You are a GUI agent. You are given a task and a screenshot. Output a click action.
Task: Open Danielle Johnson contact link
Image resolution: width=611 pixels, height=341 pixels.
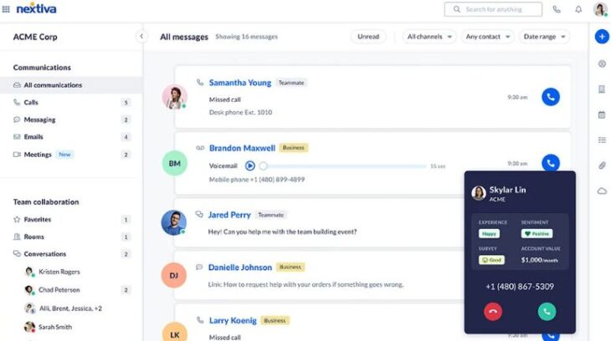pyautogui.click(x=240, y=267)
